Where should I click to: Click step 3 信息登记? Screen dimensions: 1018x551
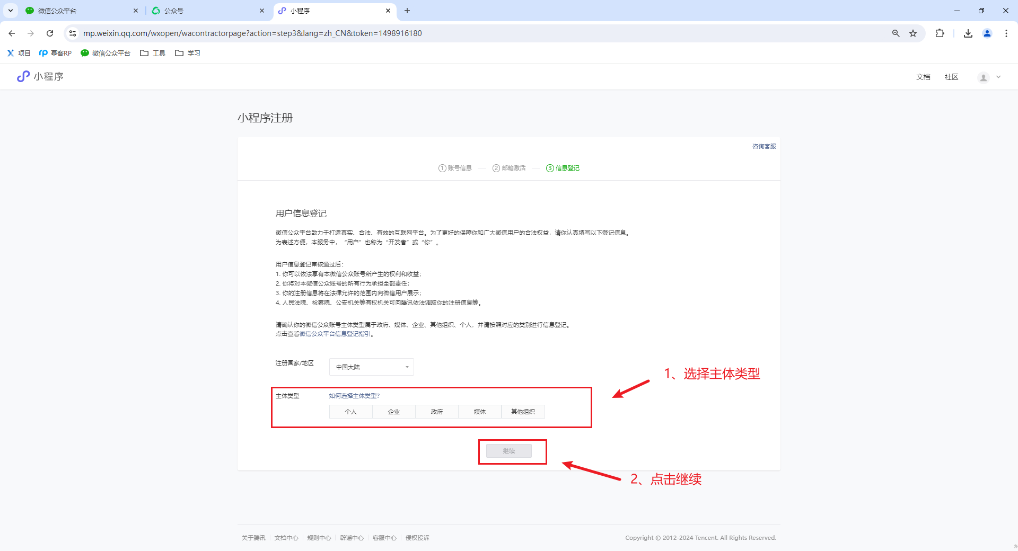click(x=563, y=168)
